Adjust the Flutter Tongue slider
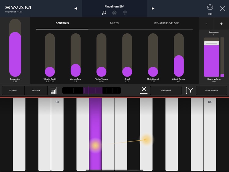The height and width of the screenshot is (172, 229). [101, 55]
